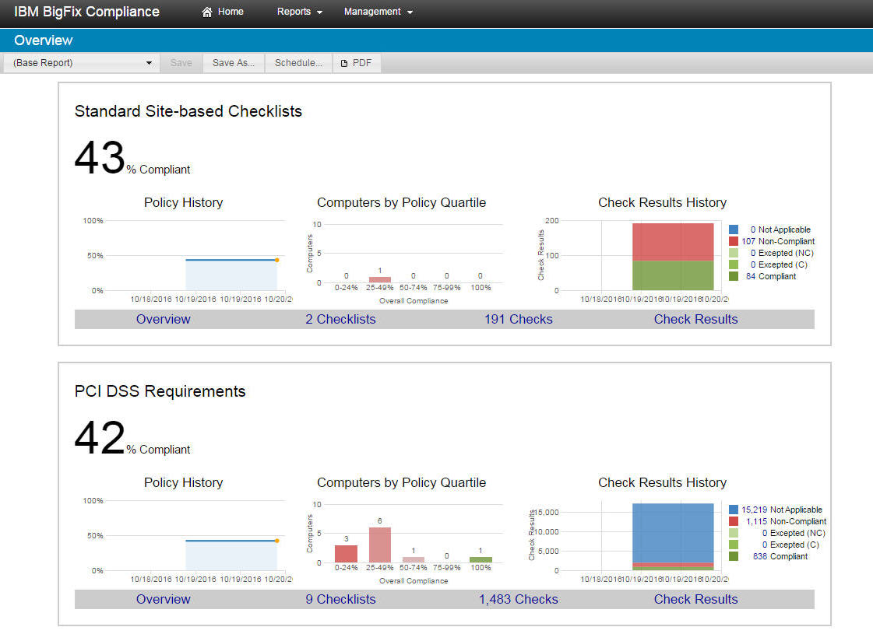
Task: Toggle the Excepted (NC) legend item
Action: point(781,253)
